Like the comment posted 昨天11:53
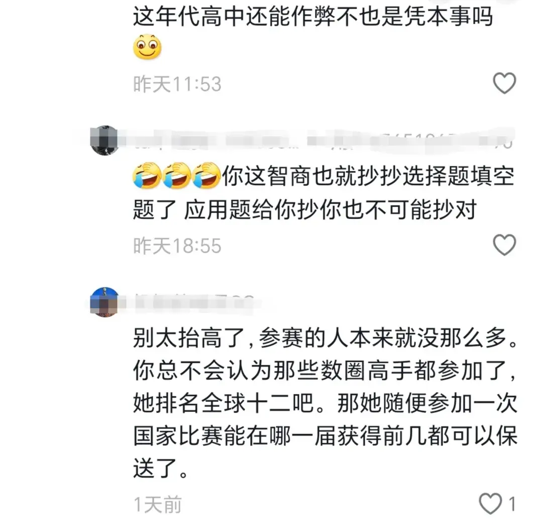Image resolution: width=542 pixels, height=524 pixels. coord(504,83)
